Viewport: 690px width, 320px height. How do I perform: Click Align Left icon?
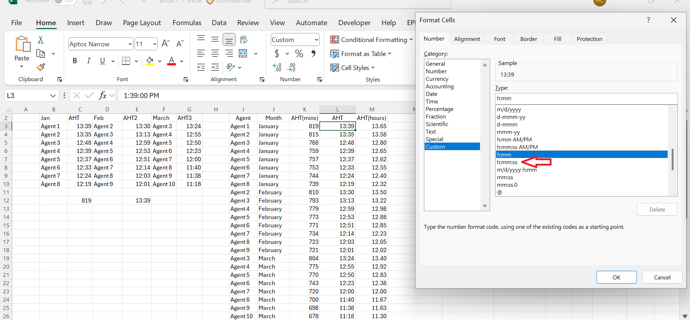pyautogui.click(x=201, y=54)
